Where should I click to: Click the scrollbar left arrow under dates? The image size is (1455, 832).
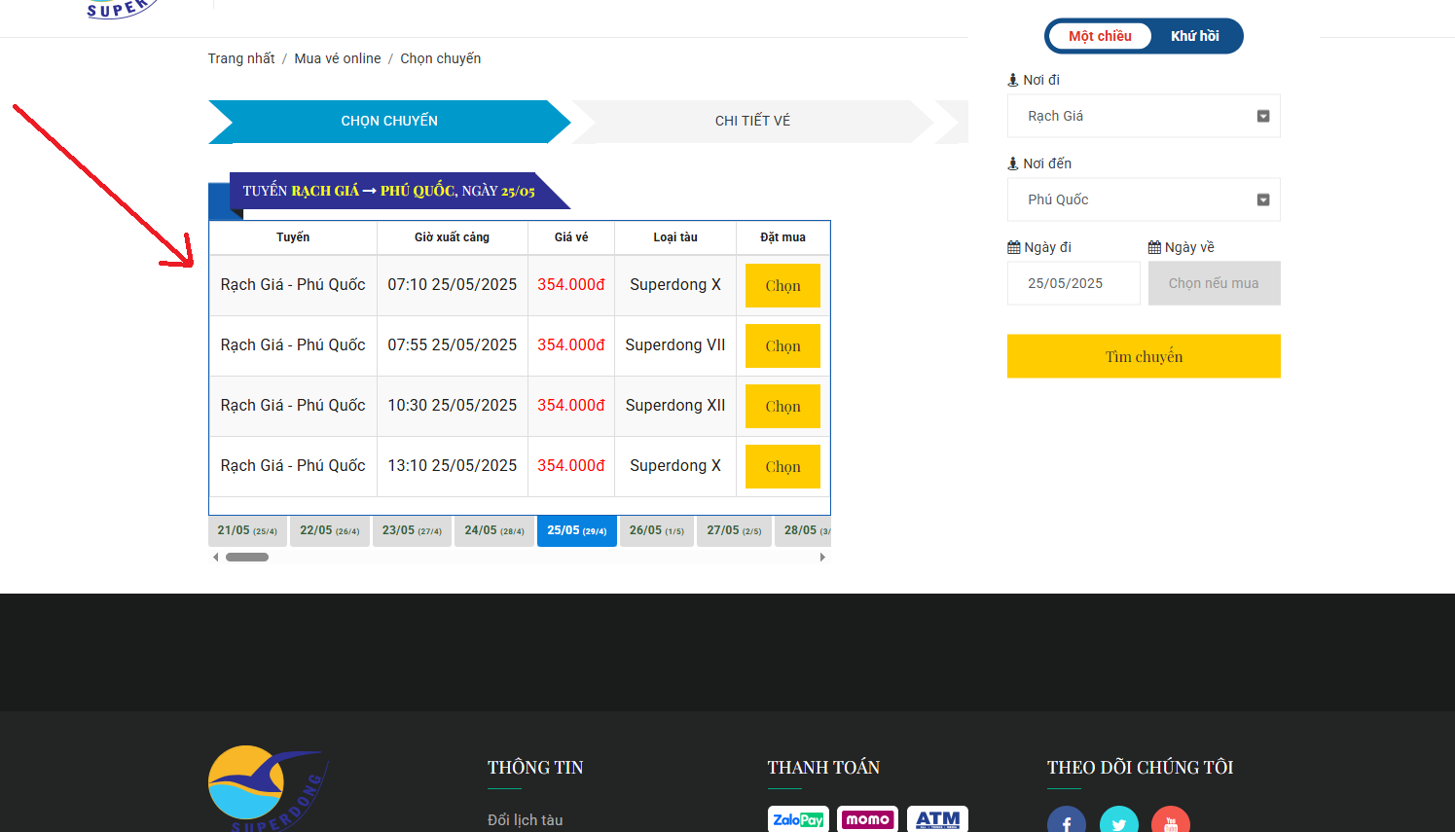point(216,558)
